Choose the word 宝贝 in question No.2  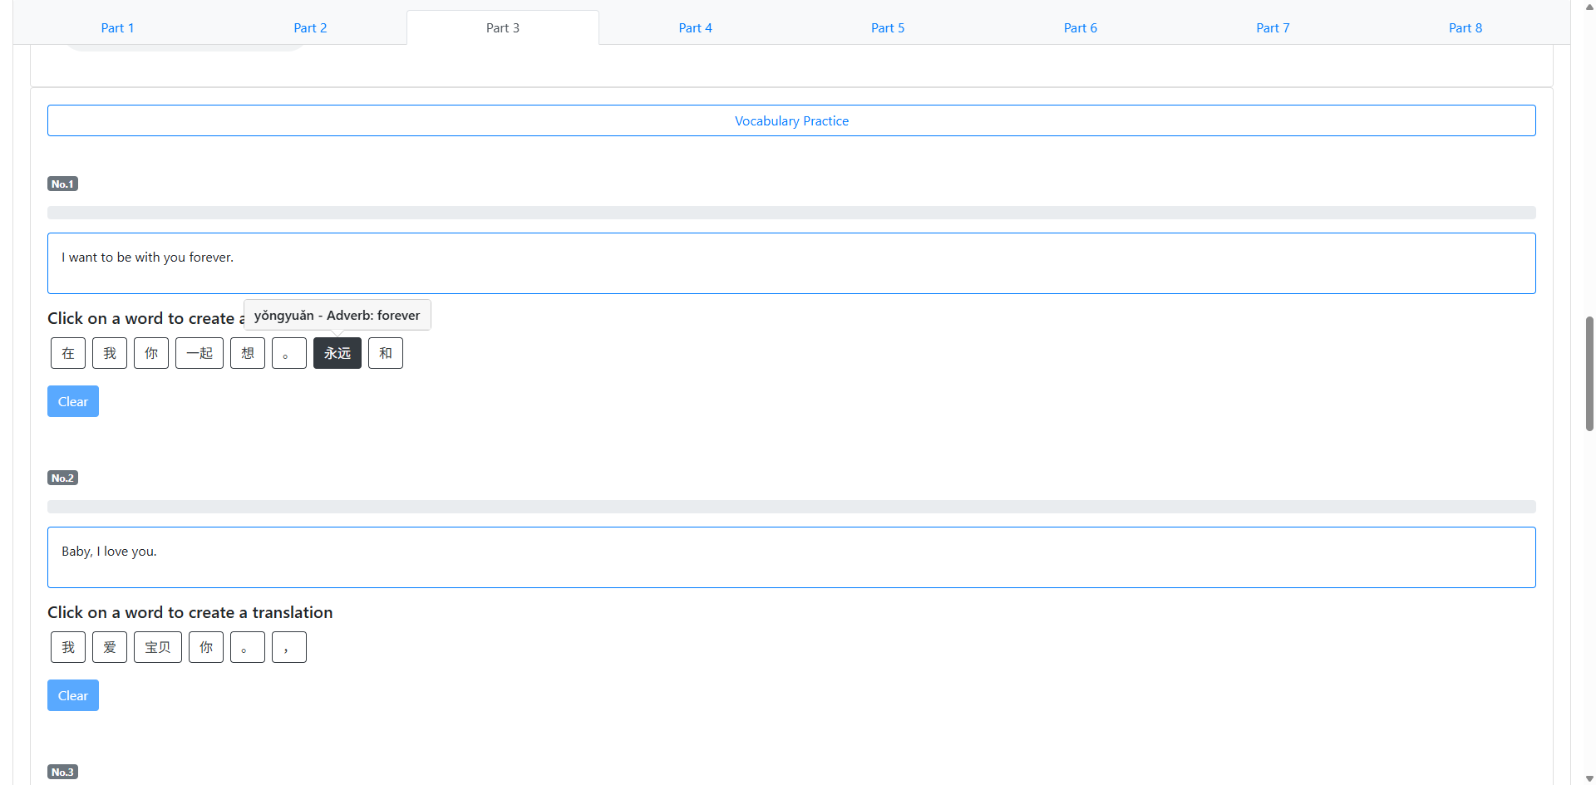click(158, 647)
